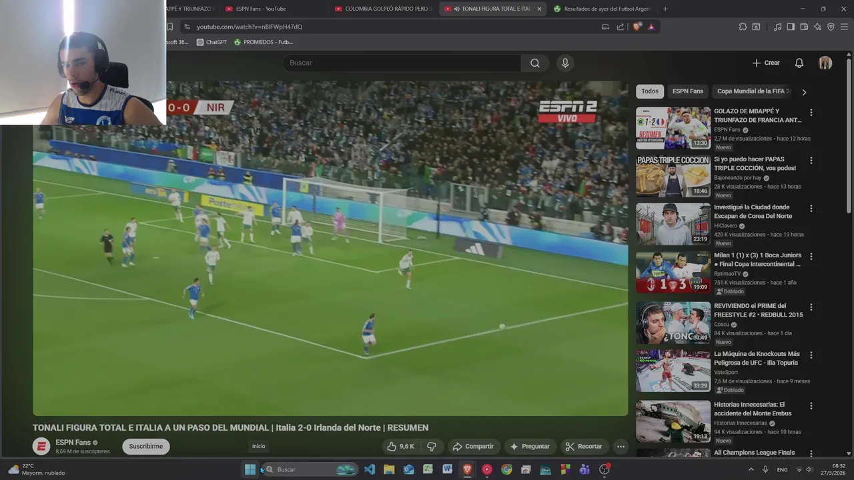The width and height of the screenshot is (854, 480).
Task: Open File Explorer from the taskbar
Action: point(389,469)
